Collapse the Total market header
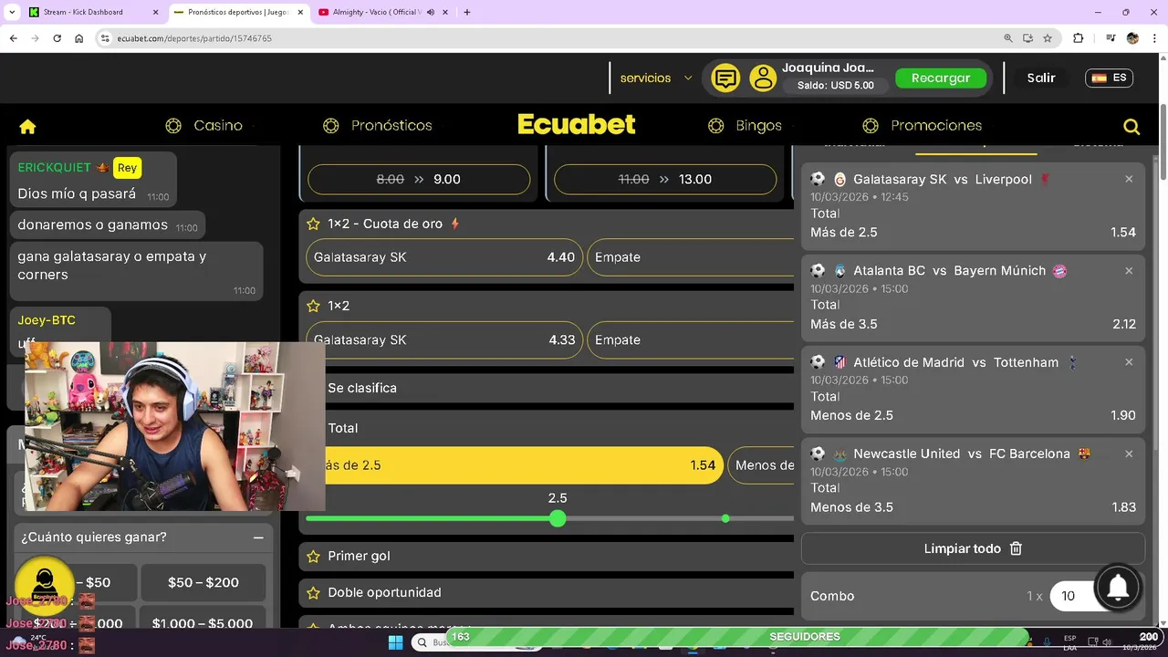Screen dimensions: 1168x657 [x=559, y=428]
